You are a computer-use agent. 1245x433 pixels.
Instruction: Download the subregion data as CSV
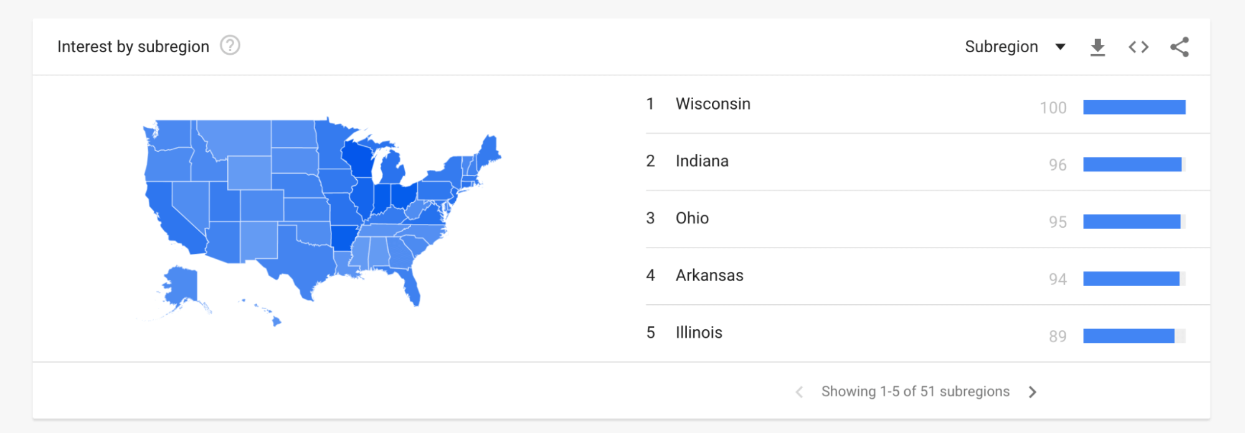pos(1097,47)
